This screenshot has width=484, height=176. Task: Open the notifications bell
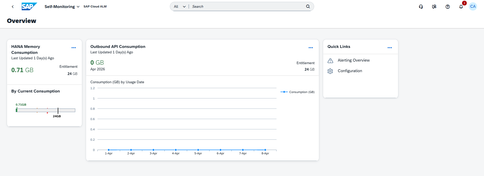[x=461, y=7]
